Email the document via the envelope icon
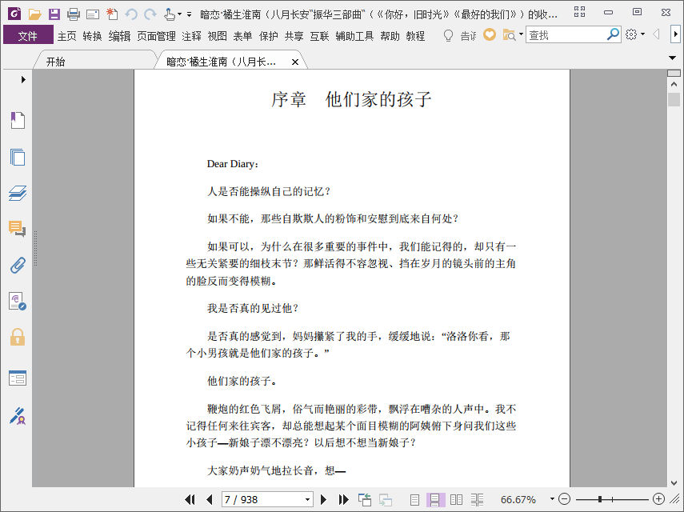 tap(93, 15)
